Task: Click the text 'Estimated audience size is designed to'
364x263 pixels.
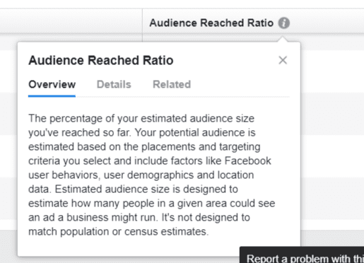Action: (146, 189)
